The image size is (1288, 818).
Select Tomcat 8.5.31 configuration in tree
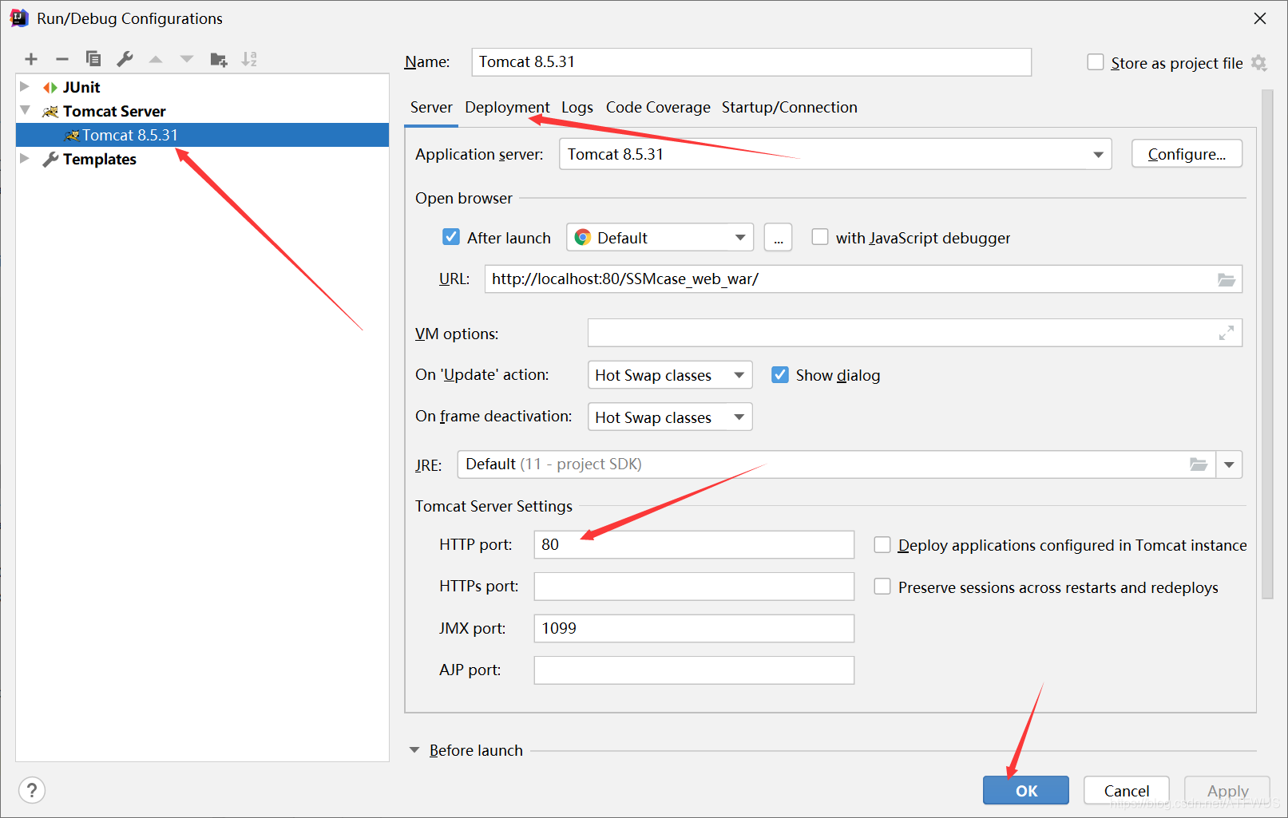pos(202,135)
